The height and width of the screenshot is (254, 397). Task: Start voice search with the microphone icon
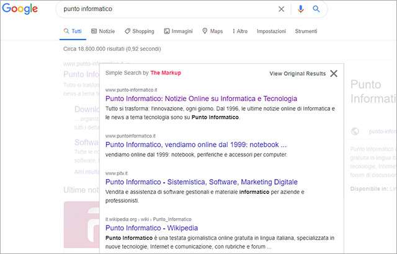click(300, 9)
